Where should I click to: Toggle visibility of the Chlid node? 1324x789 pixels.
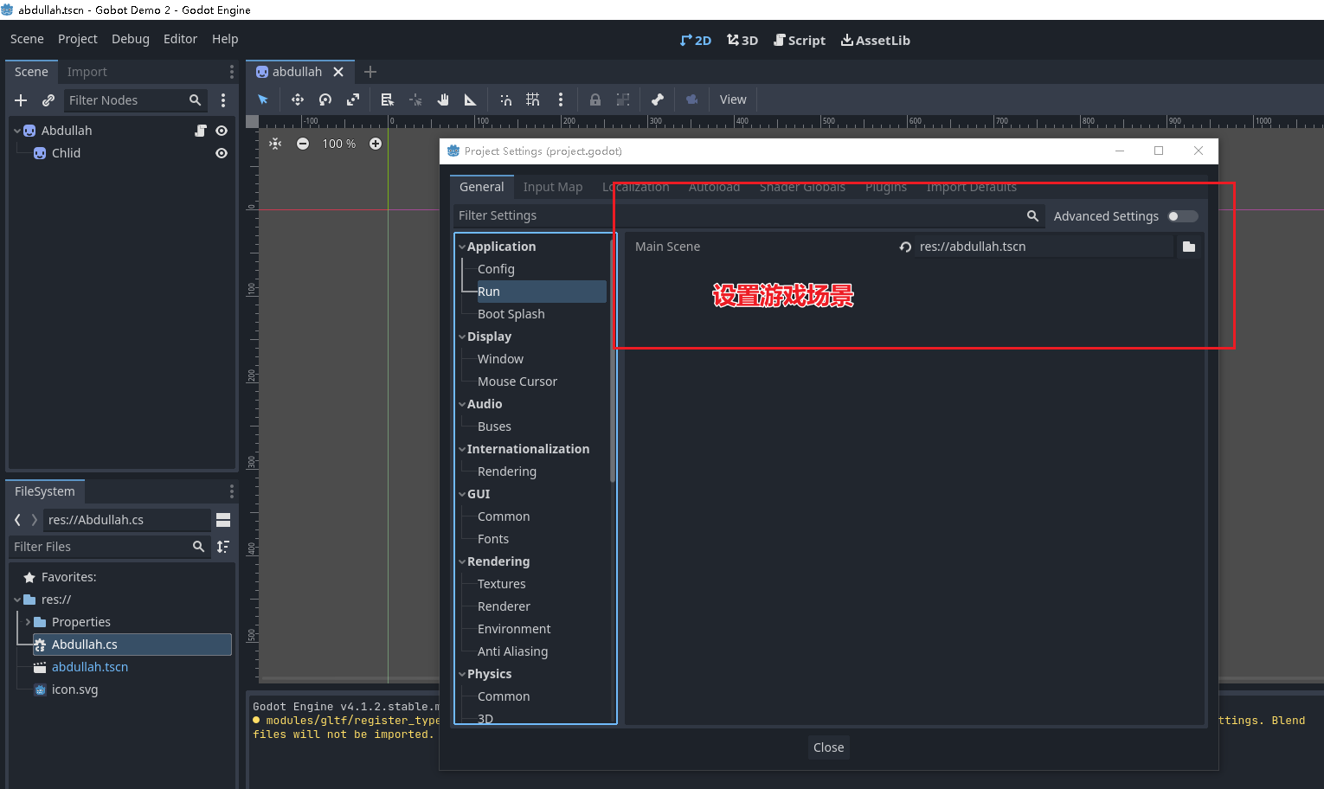(222, 153)
